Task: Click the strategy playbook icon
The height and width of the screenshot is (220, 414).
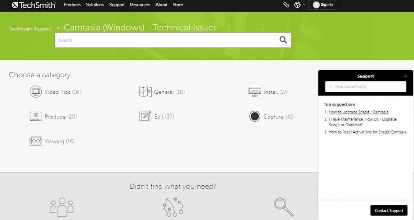Action: (173, 207)
